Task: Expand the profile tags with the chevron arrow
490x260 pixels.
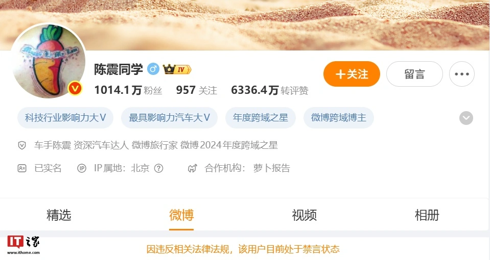Action: 466,118
